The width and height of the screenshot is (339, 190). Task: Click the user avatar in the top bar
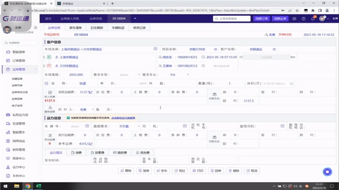click(322, 19)
